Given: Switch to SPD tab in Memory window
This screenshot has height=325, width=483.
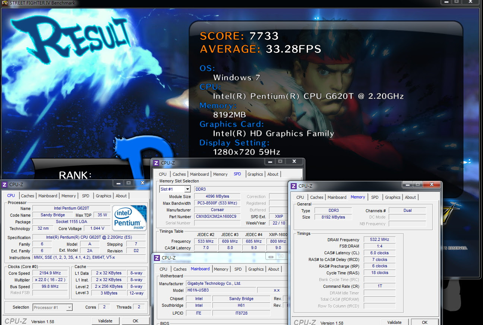Looking at the screenshot, I should [x=375, y=197].
